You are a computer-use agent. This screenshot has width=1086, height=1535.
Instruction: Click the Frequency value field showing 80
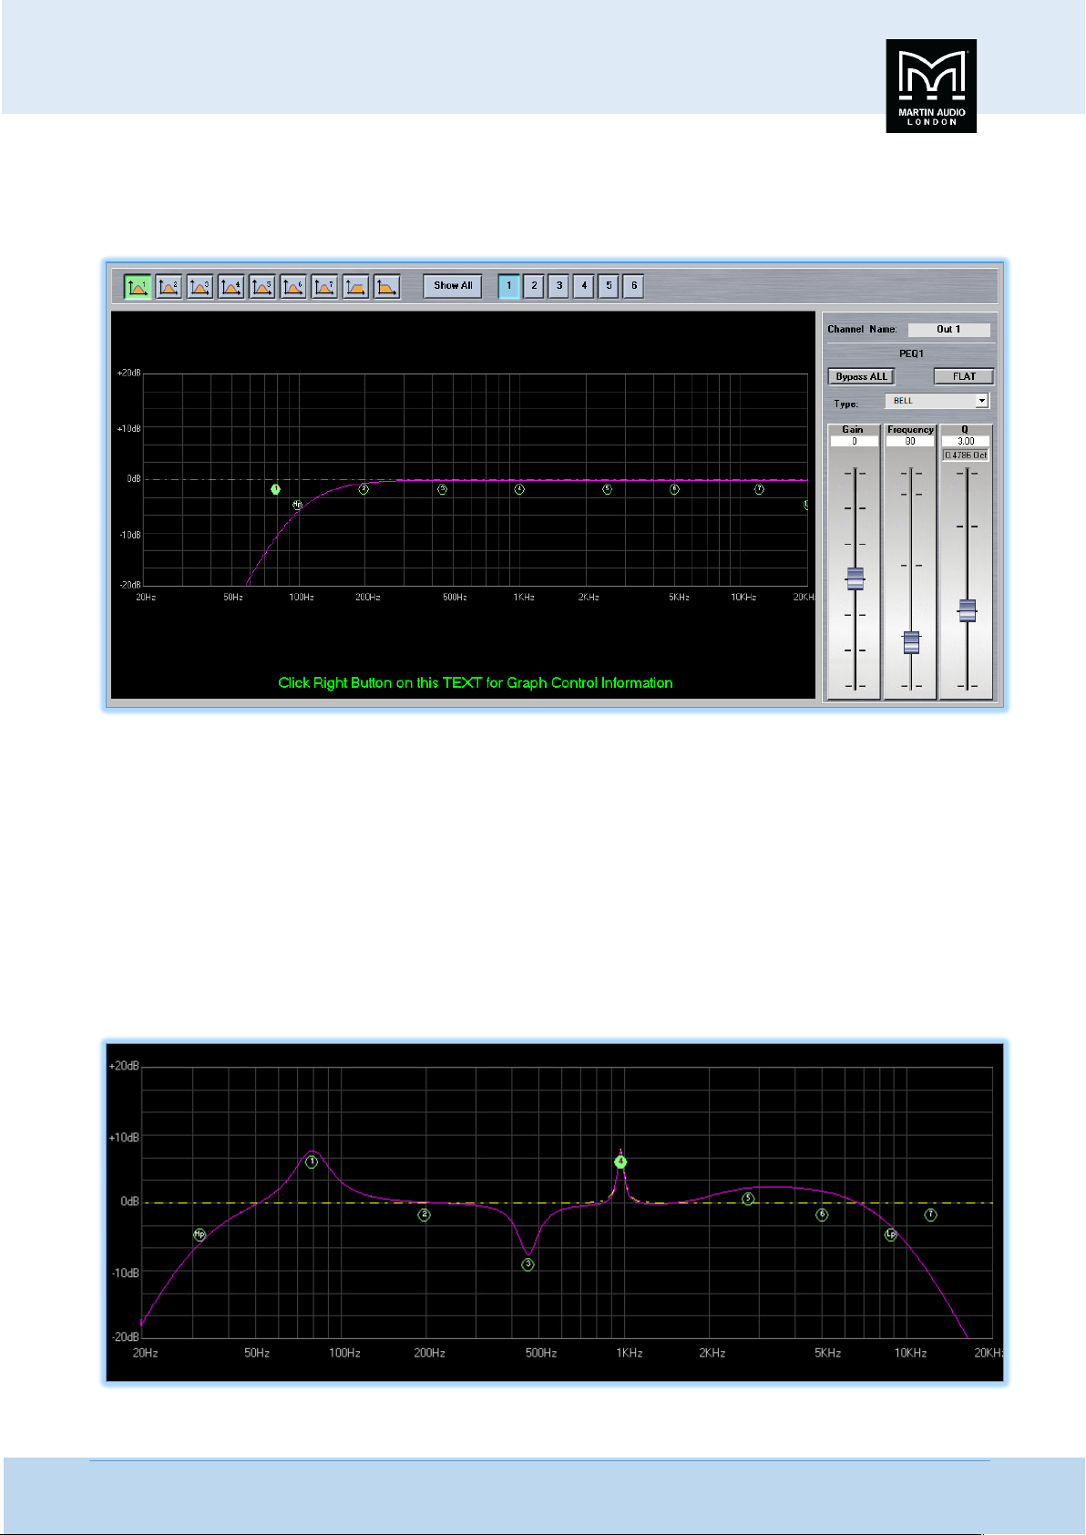click(x=910, y=441)
